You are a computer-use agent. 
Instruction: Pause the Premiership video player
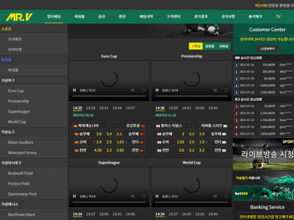(x=157, y=90)
